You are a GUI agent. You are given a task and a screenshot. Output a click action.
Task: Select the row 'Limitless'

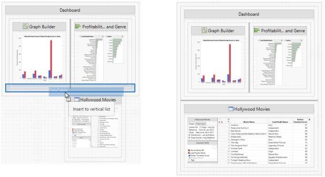pyautogui.click(x=264, y=151)
